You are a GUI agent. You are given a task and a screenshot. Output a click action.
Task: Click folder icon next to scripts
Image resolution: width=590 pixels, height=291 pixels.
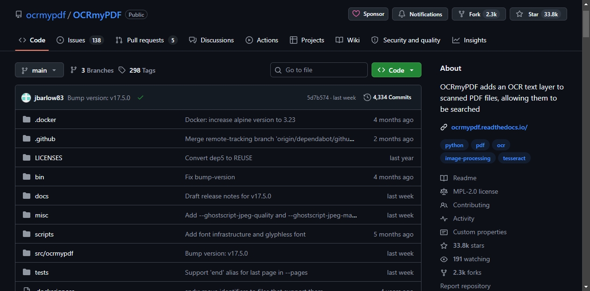(26, 234)
